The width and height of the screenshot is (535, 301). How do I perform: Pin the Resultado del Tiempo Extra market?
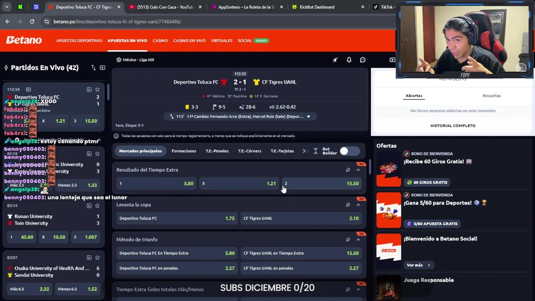[348, 170]
